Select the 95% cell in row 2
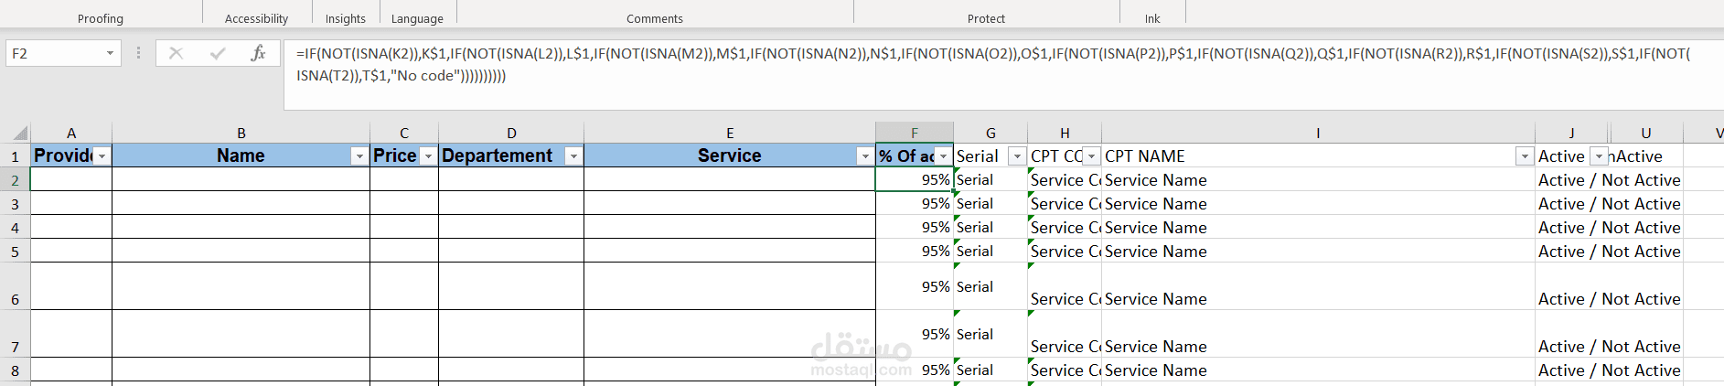1724x386 pixels. click(x=915, y=180)
